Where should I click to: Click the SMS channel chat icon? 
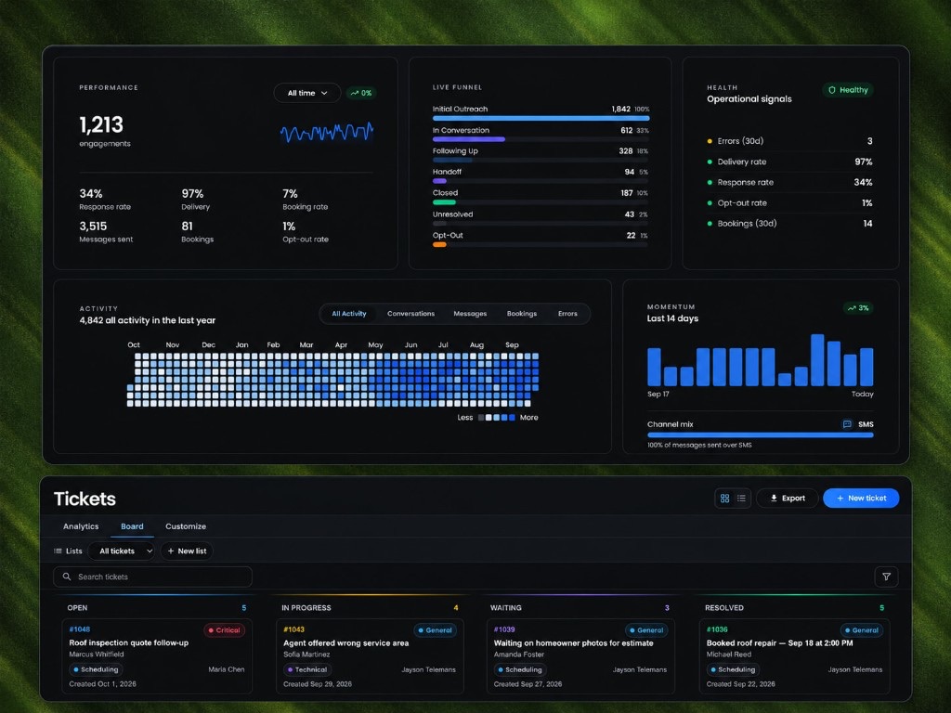pyautogui.click(x=847, y=423)
